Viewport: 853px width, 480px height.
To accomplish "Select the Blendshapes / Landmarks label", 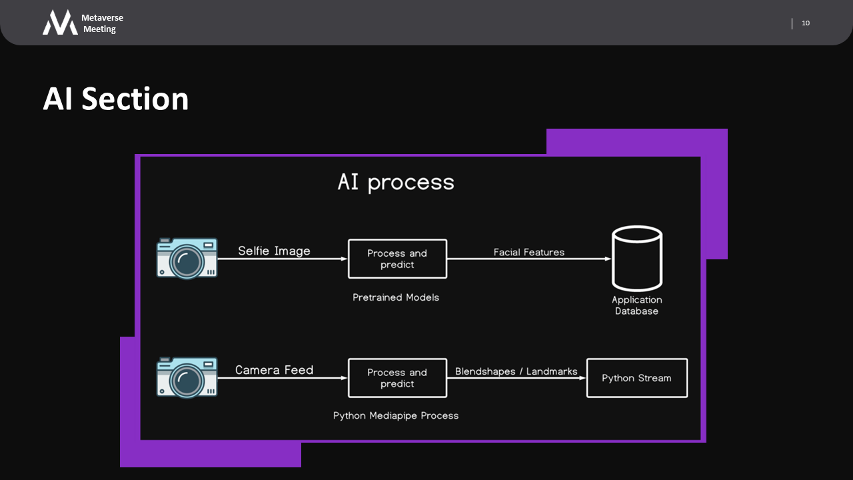I will click(516, 371).
